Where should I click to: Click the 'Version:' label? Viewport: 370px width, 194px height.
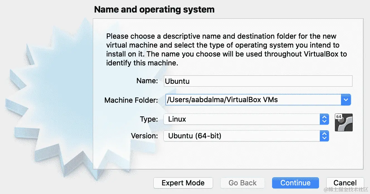click(144, 136)
